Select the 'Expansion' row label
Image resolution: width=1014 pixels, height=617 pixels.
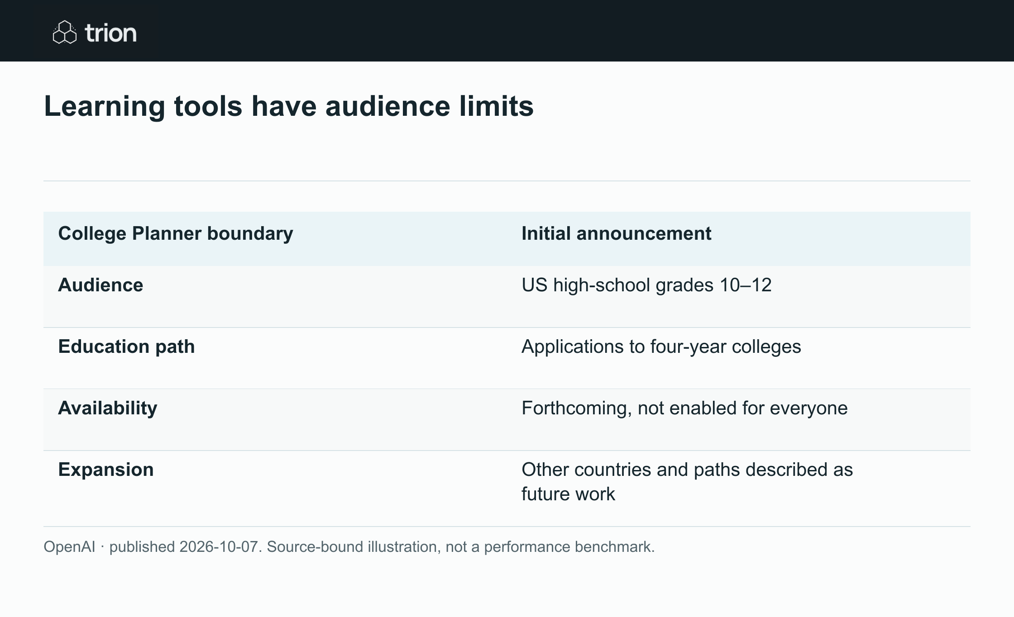pyautogui.click(x=106, y=470)
